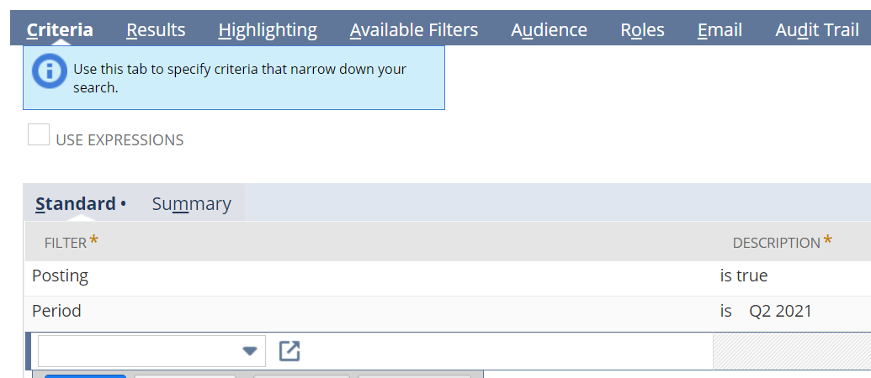The image size is (871, 378).
Task: View the Audit Trail tab
Action: [x=817, y=30]
